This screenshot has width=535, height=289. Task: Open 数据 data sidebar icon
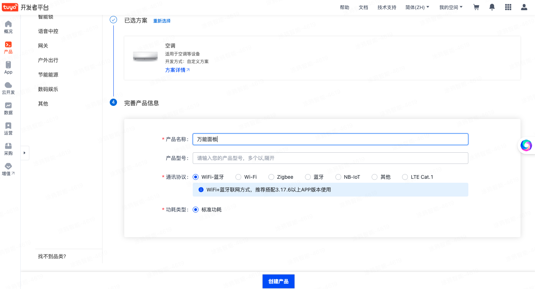(x=8, y=108)
